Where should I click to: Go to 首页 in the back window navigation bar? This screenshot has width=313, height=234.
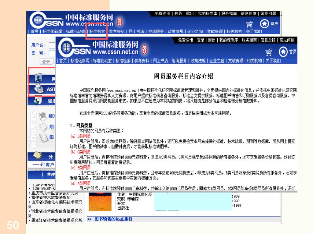pos(35,31)
